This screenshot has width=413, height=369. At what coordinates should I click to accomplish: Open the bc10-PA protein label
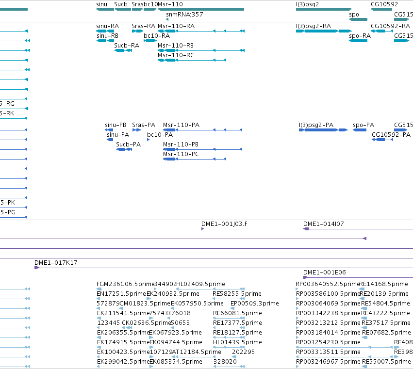click(160, 135)
